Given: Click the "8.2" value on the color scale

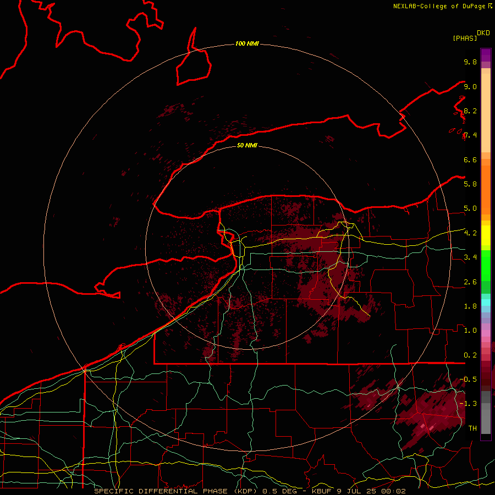Looking at the screenshot, I should coord(470,111).
